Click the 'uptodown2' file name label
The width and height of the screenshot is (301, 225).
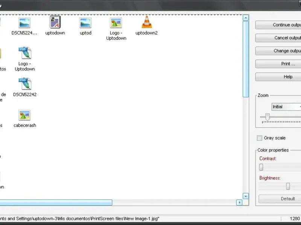[x=146, y=33]
